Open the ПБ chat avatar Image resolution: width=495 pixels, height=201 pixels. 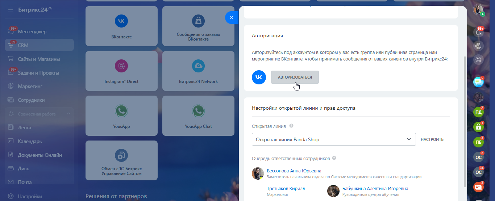478,142
